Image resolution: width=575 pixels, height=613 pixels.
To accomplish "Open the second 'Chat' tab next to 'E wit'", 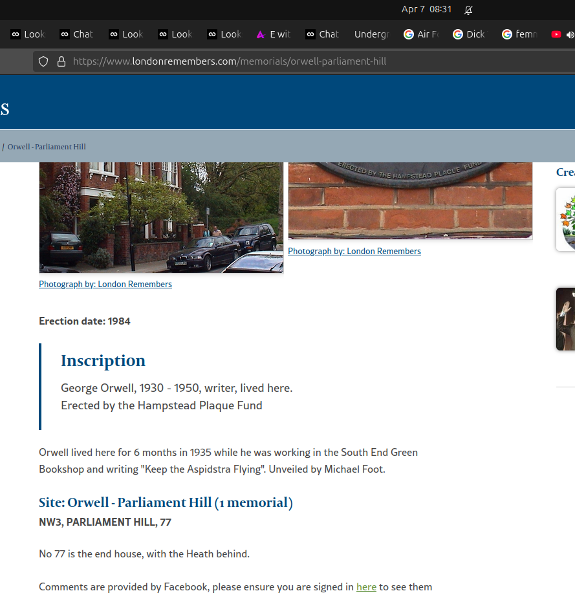I will [x=323, y=34].
